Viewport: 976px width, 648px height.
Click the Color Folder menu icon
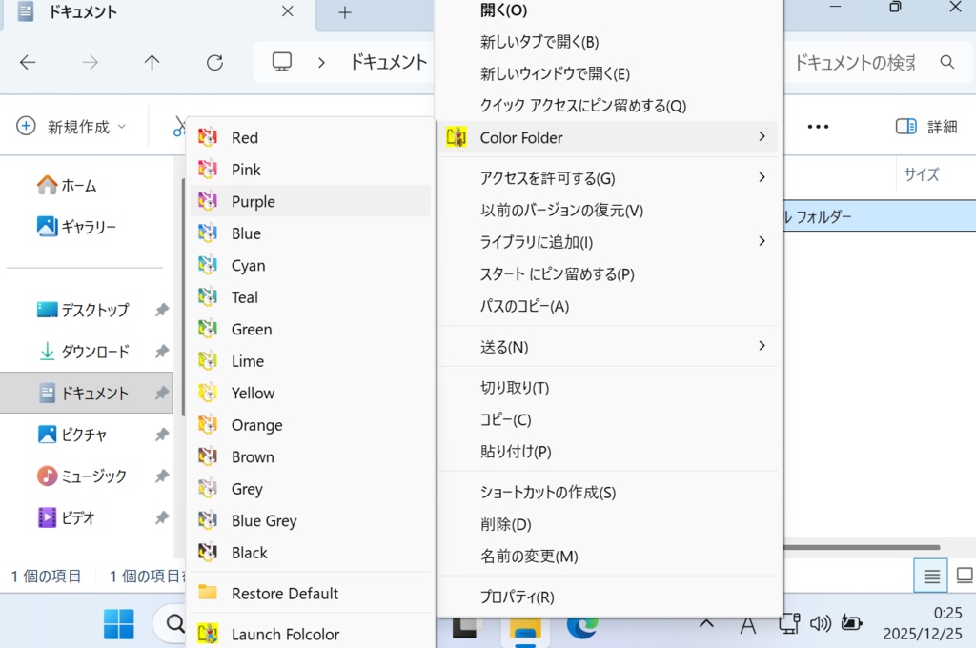click(457, 137)
